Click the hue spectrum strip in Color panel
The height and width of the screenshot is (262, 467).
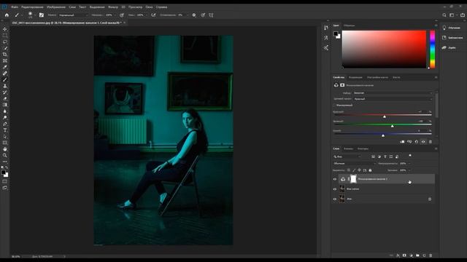coord(432,49)
